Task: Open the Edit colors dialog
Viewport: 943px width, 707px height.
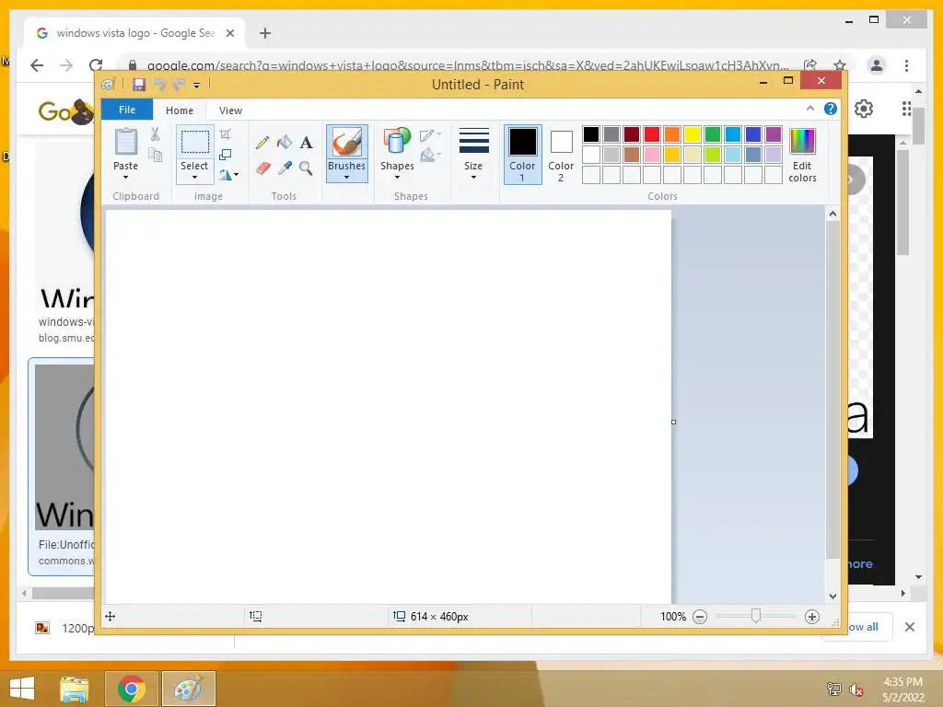Action: 802,155
